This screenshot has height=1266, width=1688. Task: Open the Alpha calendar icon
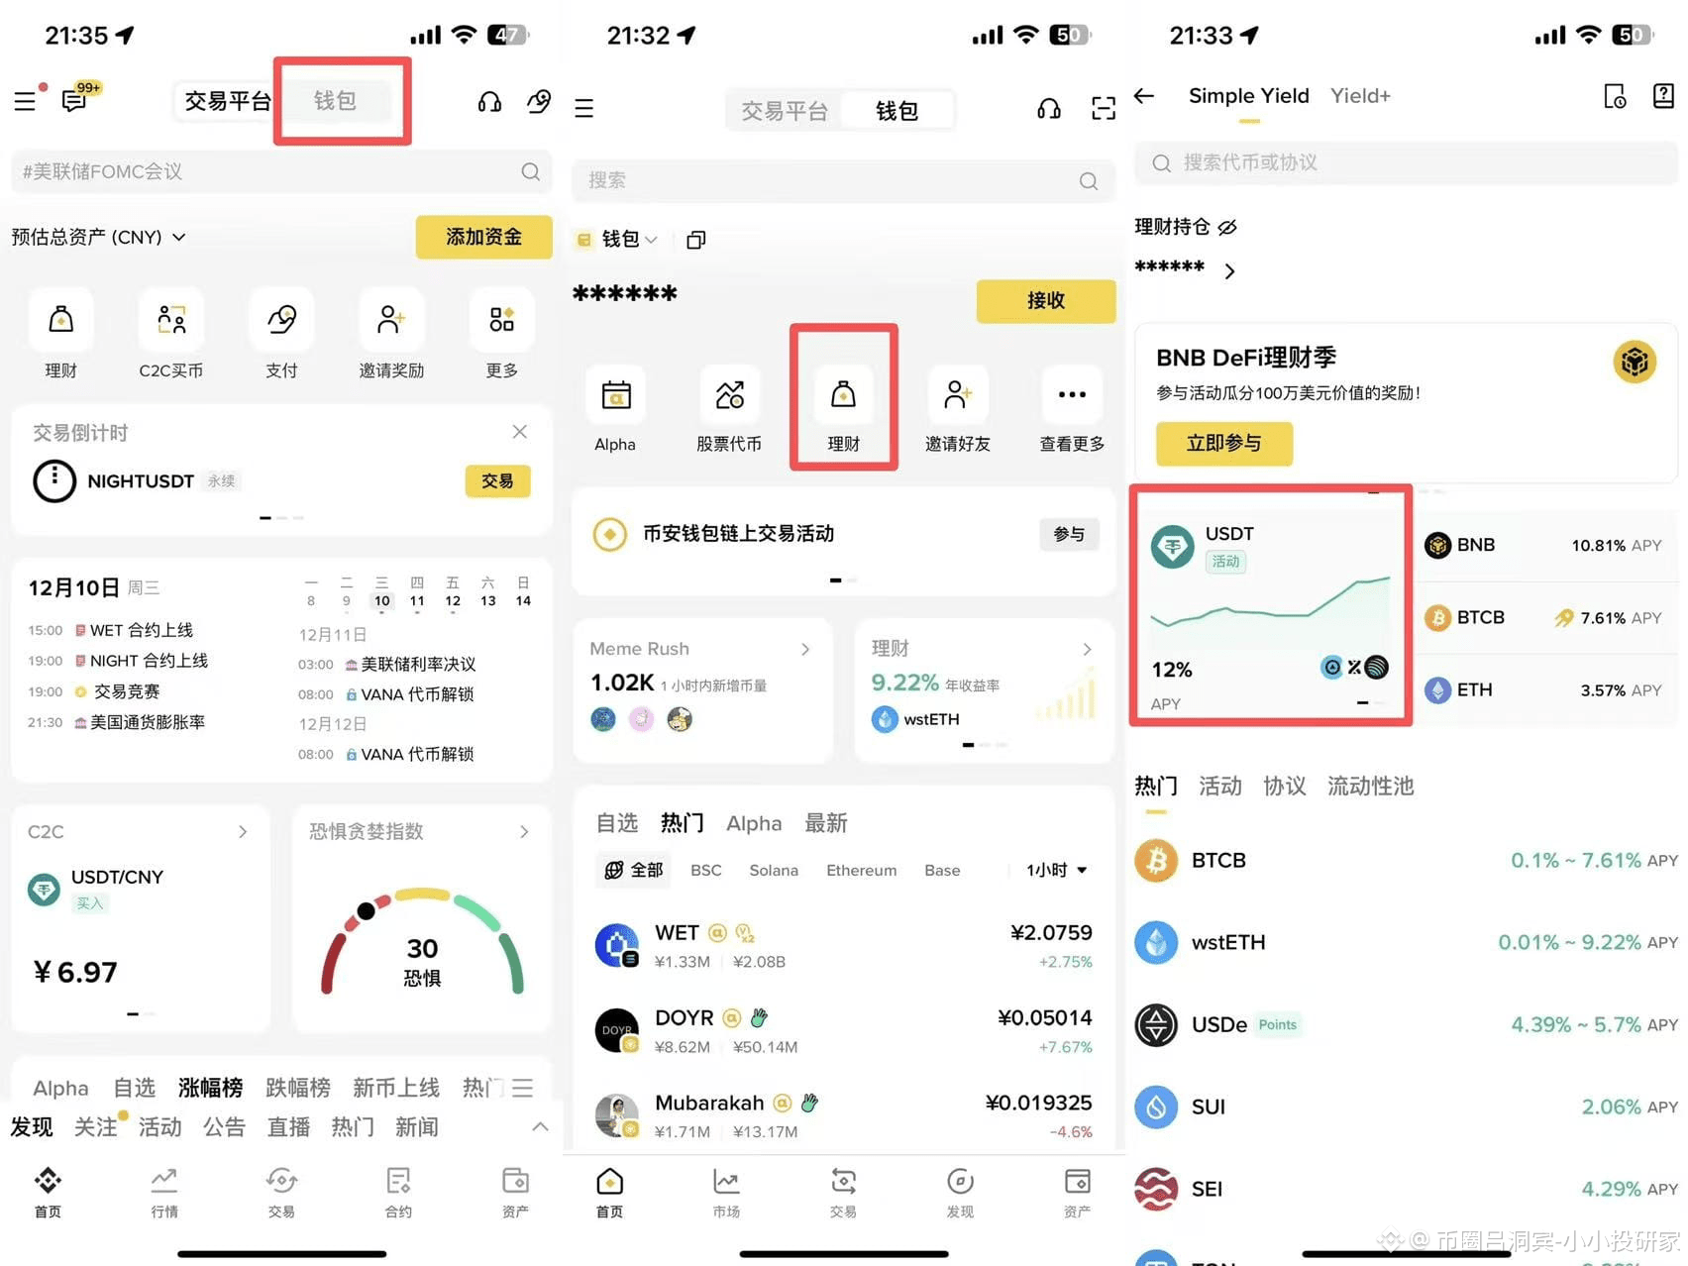[615, 395]
